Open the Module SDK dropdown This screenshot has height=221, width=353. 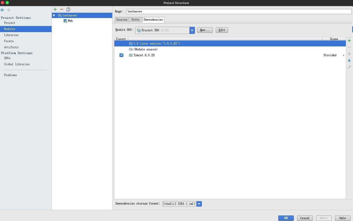[x=192, y=30]
